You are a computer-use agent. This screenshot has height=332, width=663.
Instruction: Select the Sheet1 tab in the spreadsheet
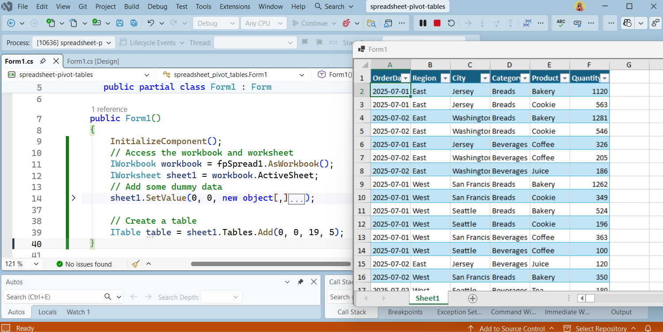click(x=428, y=298)
